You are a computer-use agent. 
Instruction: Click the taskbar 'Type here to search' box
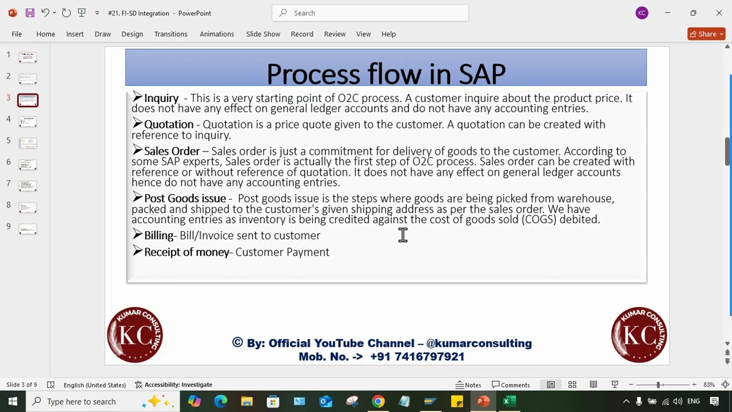(103, 401)
